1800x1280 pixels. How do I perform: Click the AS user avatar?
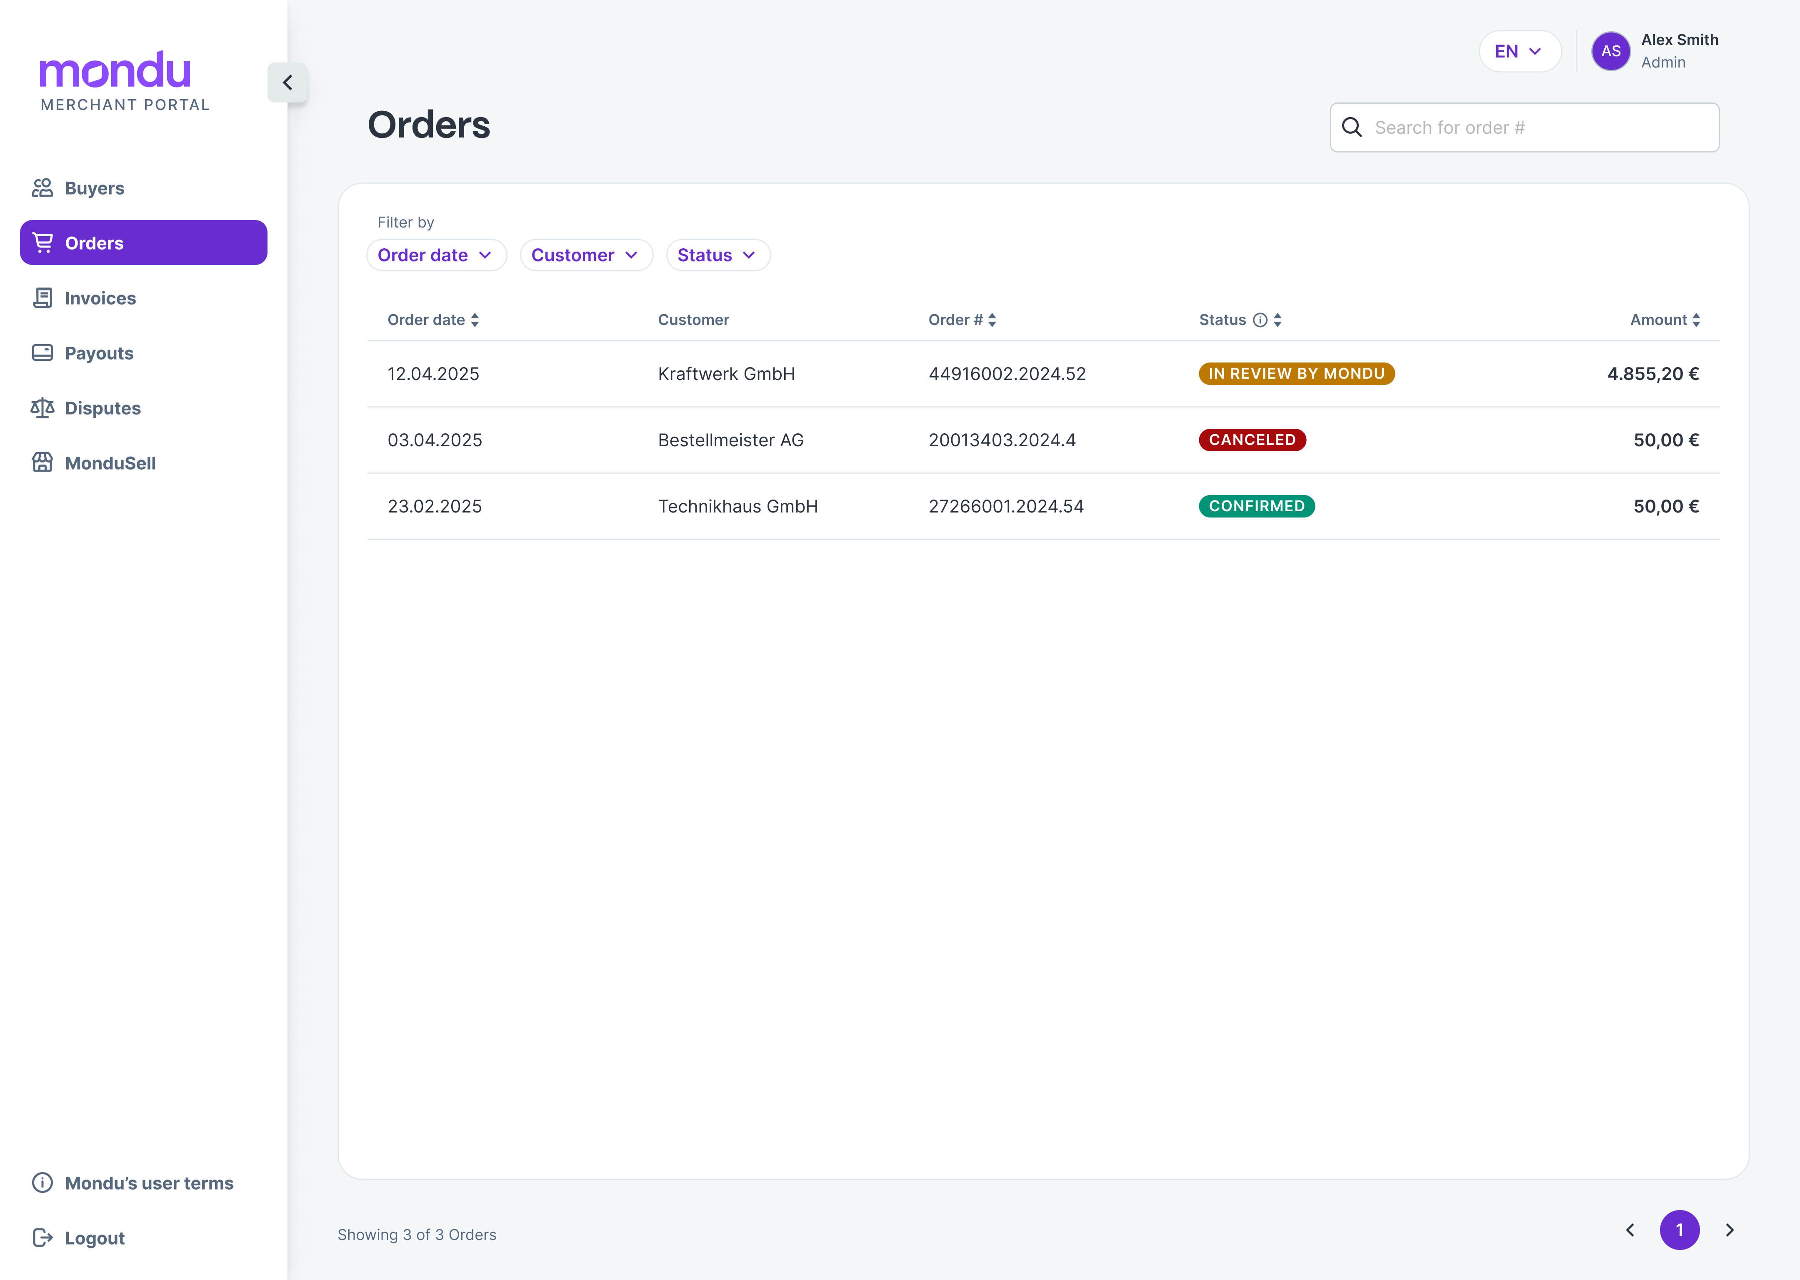tap(1610, 51)
